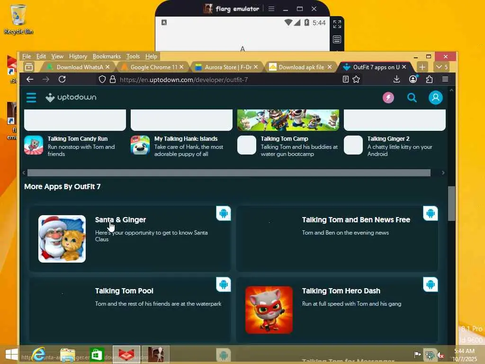Open Talking Ginger 2 link
Screen dimensions: 485x364
(x=388, y=139)
